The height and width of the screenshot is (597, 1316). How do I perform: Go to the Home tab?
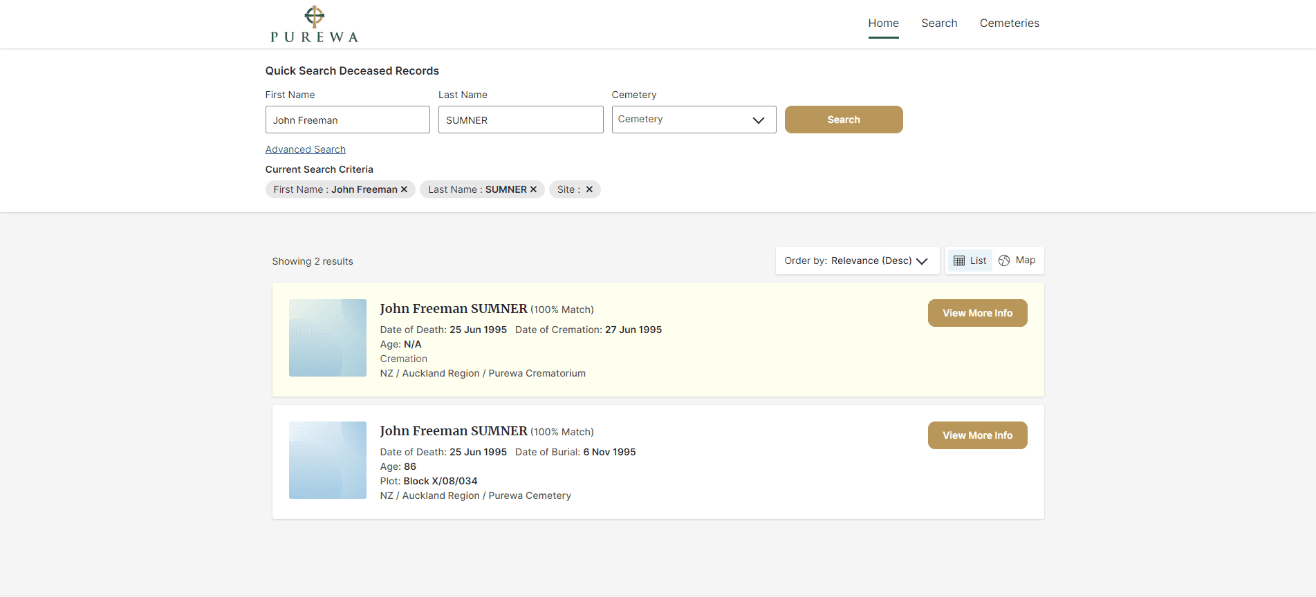pyautogui.click(x=884, y=23)
